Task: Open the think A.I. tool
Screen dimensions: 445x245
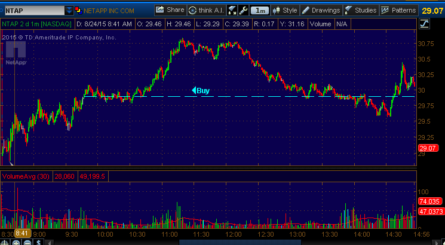Action: pos(205,10)
